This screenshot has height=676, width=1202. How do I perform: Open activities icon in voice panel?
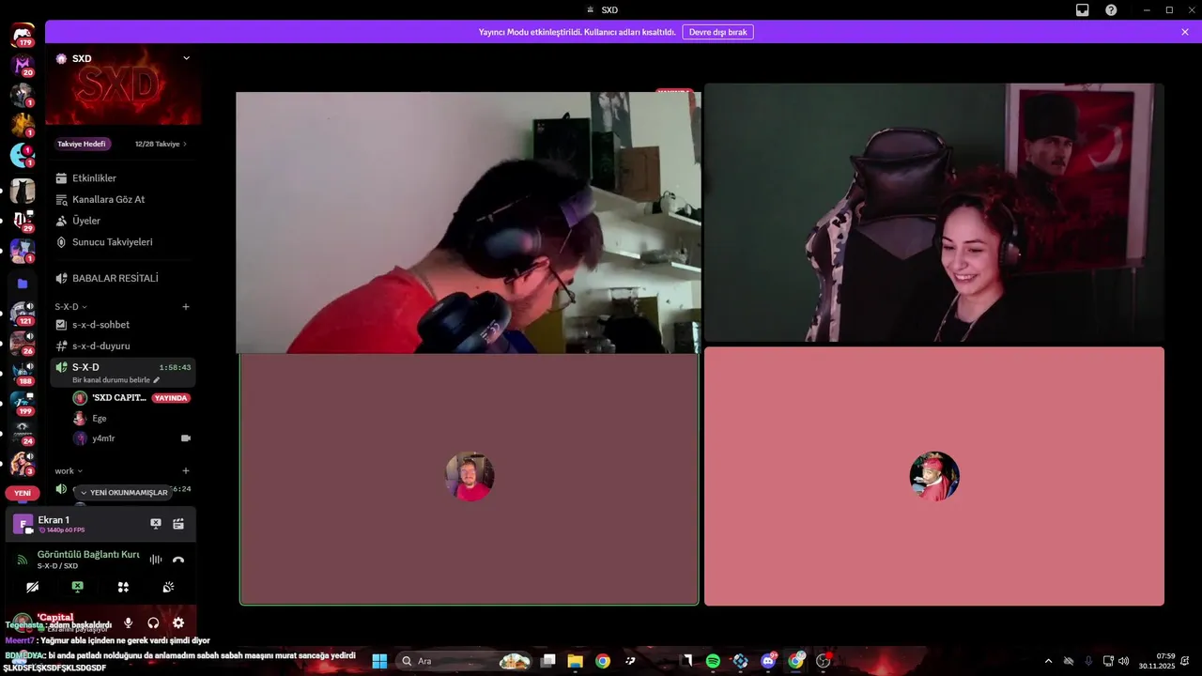tap(123, 587)
